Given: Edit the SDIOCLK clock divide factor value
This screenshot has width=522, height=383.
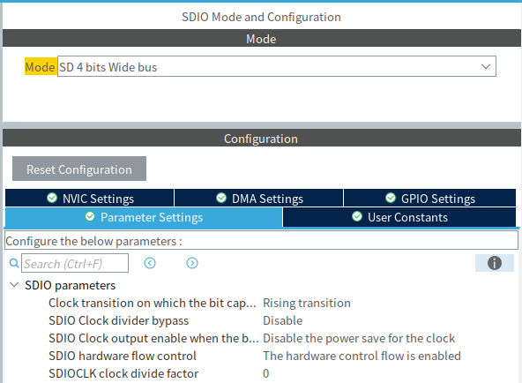Looking at the screenshot, I should coord(266,373).
